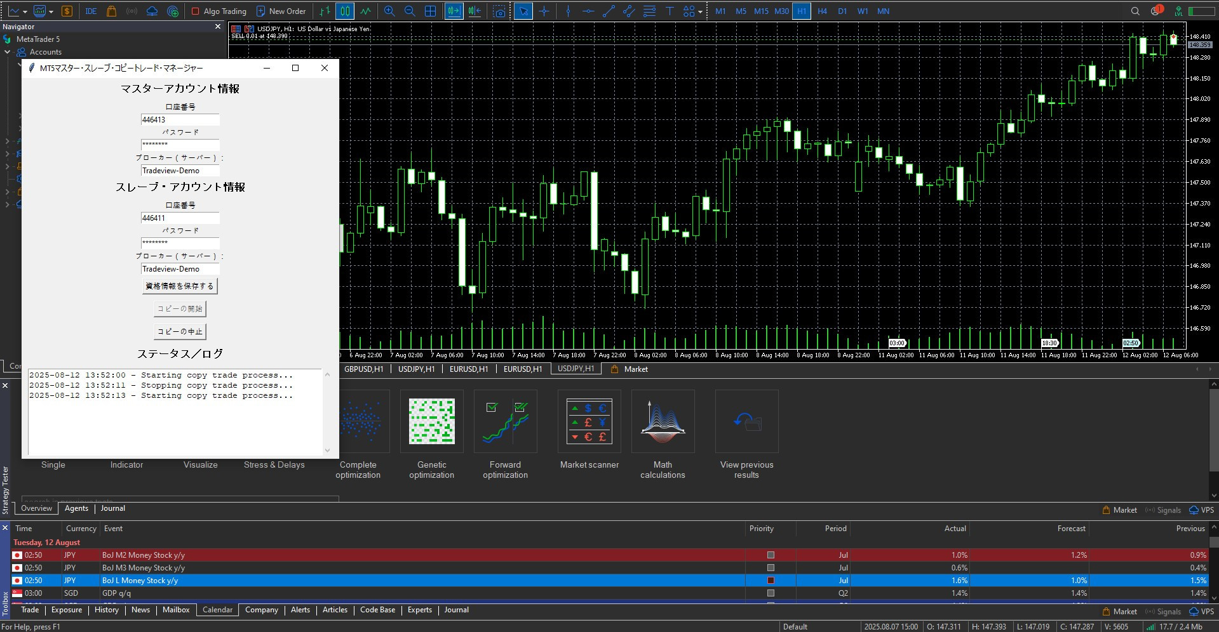Open the indicators/templates dropdown arrow
This screenshot has height=632, width=1219.
click(51, 11)
